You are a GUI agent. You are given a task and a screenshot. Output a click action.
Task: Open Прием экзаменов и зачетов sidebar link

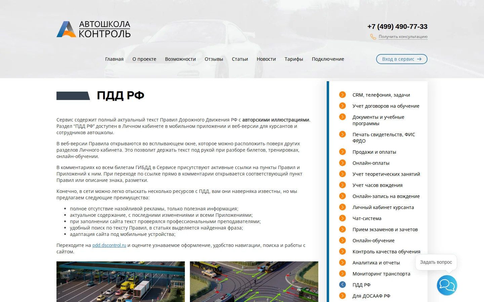tap(385, 230)
